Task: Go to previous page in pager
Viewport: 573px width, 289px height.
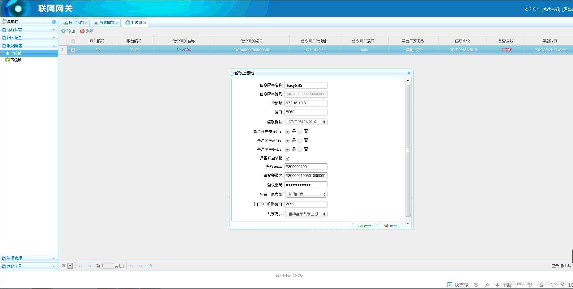Action: click(89, 266)
